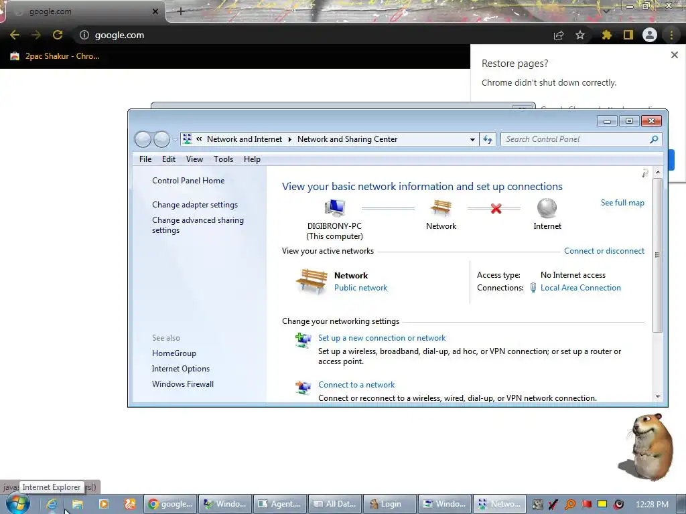This screenshot has height=514, width=686.
Task: Click the Chrome back arrow
Action: (x=15, y=35)
